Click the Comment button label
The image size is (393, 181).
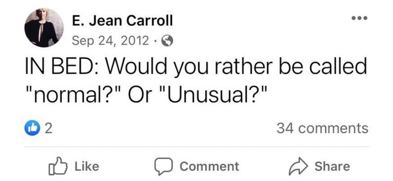(209, 167)
